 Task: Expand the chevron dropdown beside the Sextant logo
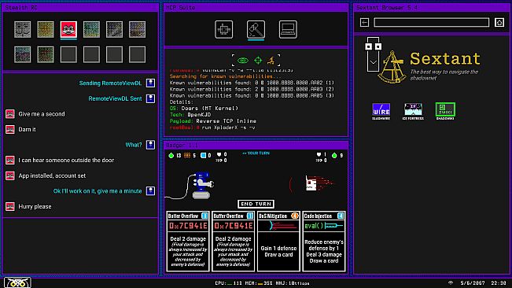click(x=374, y=62)
